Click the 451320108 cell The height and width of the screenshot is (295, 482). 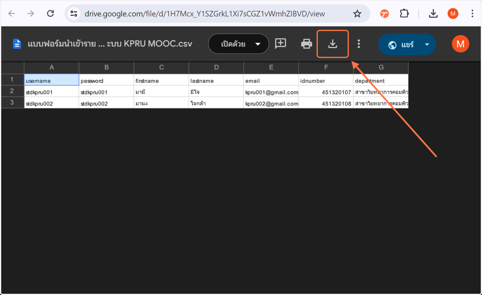tap(326, 103)
